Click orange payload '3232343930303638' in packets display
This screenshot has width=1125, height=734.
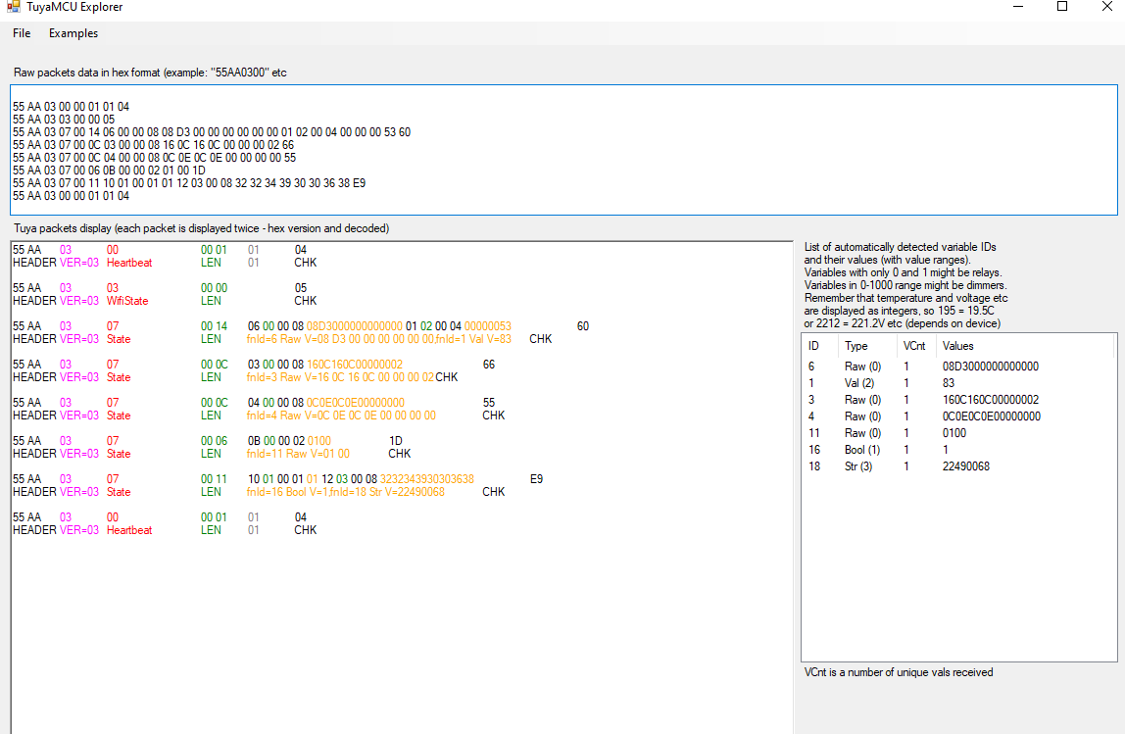427,478
